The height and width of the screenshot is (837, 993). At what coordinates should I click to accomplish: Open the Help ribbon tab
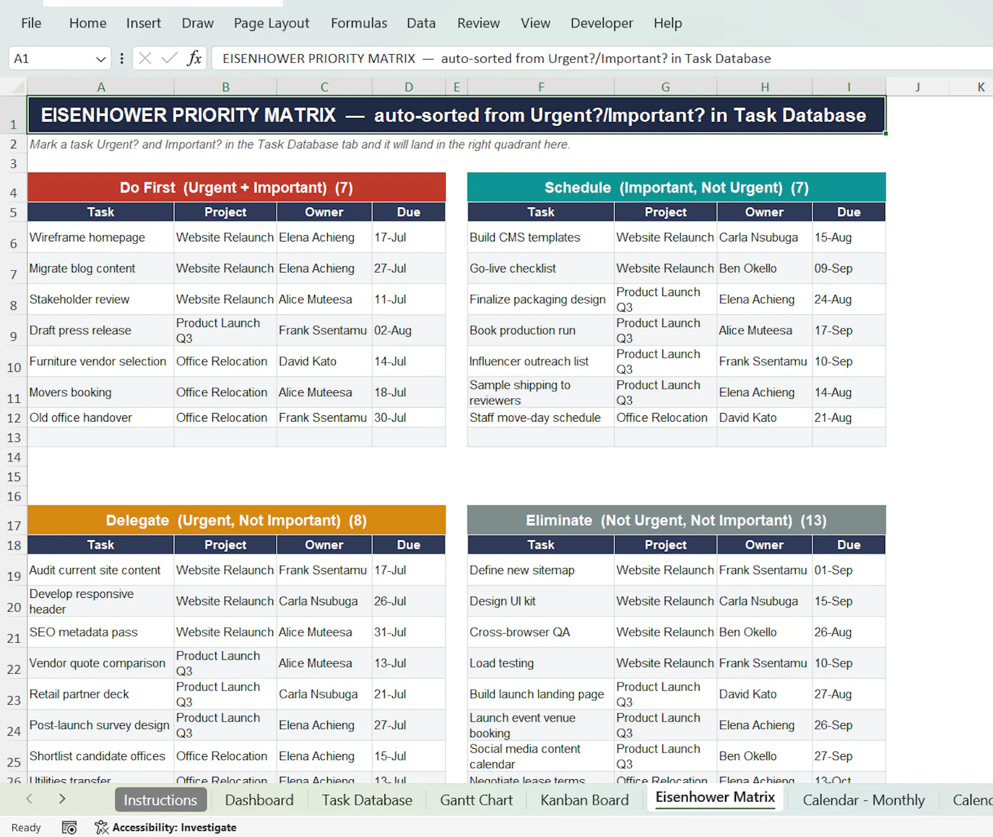(667, 23)
